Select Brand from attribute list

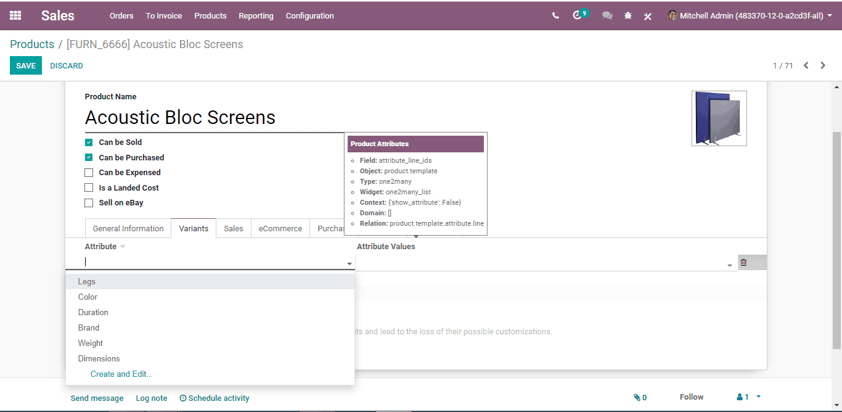210,328
